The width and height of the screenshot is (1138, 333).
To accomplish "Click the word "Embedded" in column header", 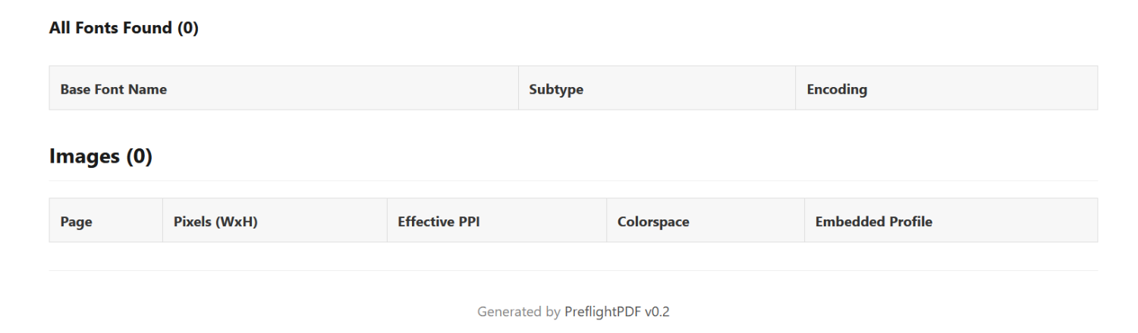I will (847, 222).
